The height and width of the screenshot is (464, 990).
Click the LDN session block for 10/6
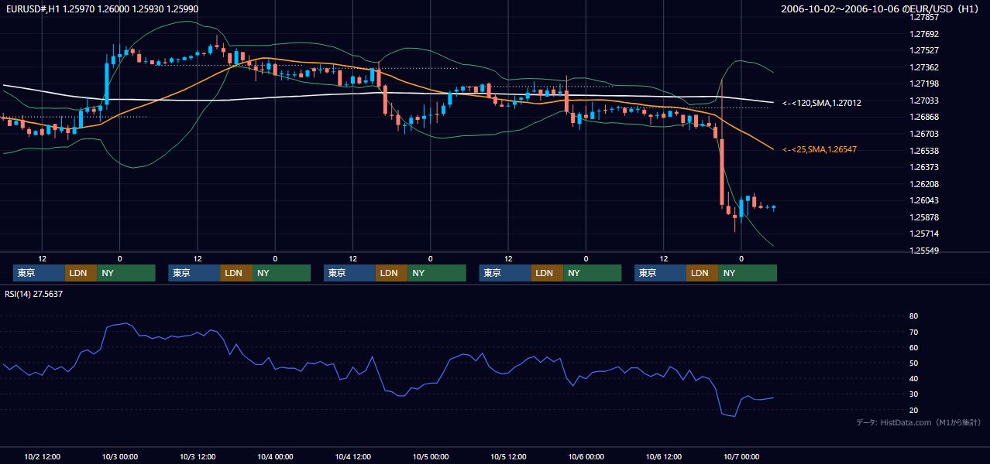point(702,273)
